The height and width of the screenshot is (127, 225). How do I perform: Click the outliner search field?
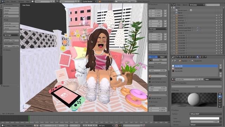point(213,5)
